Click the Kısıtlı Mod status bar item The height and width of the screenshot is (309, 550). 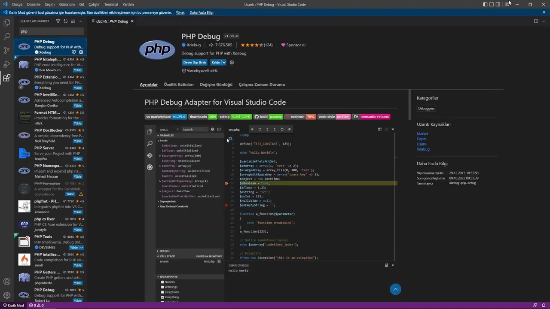(x=13, y=306)
